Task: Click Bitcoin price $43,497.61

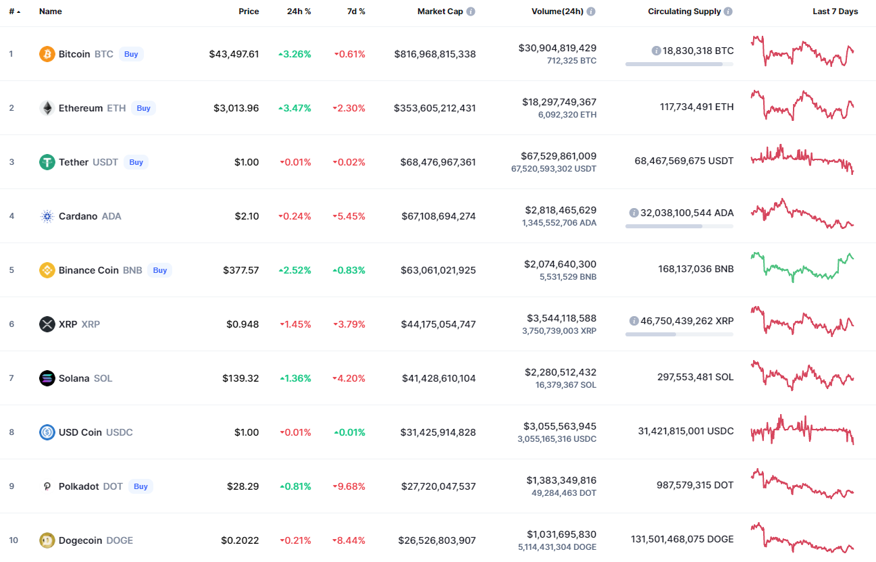Action: click(234, 54)
